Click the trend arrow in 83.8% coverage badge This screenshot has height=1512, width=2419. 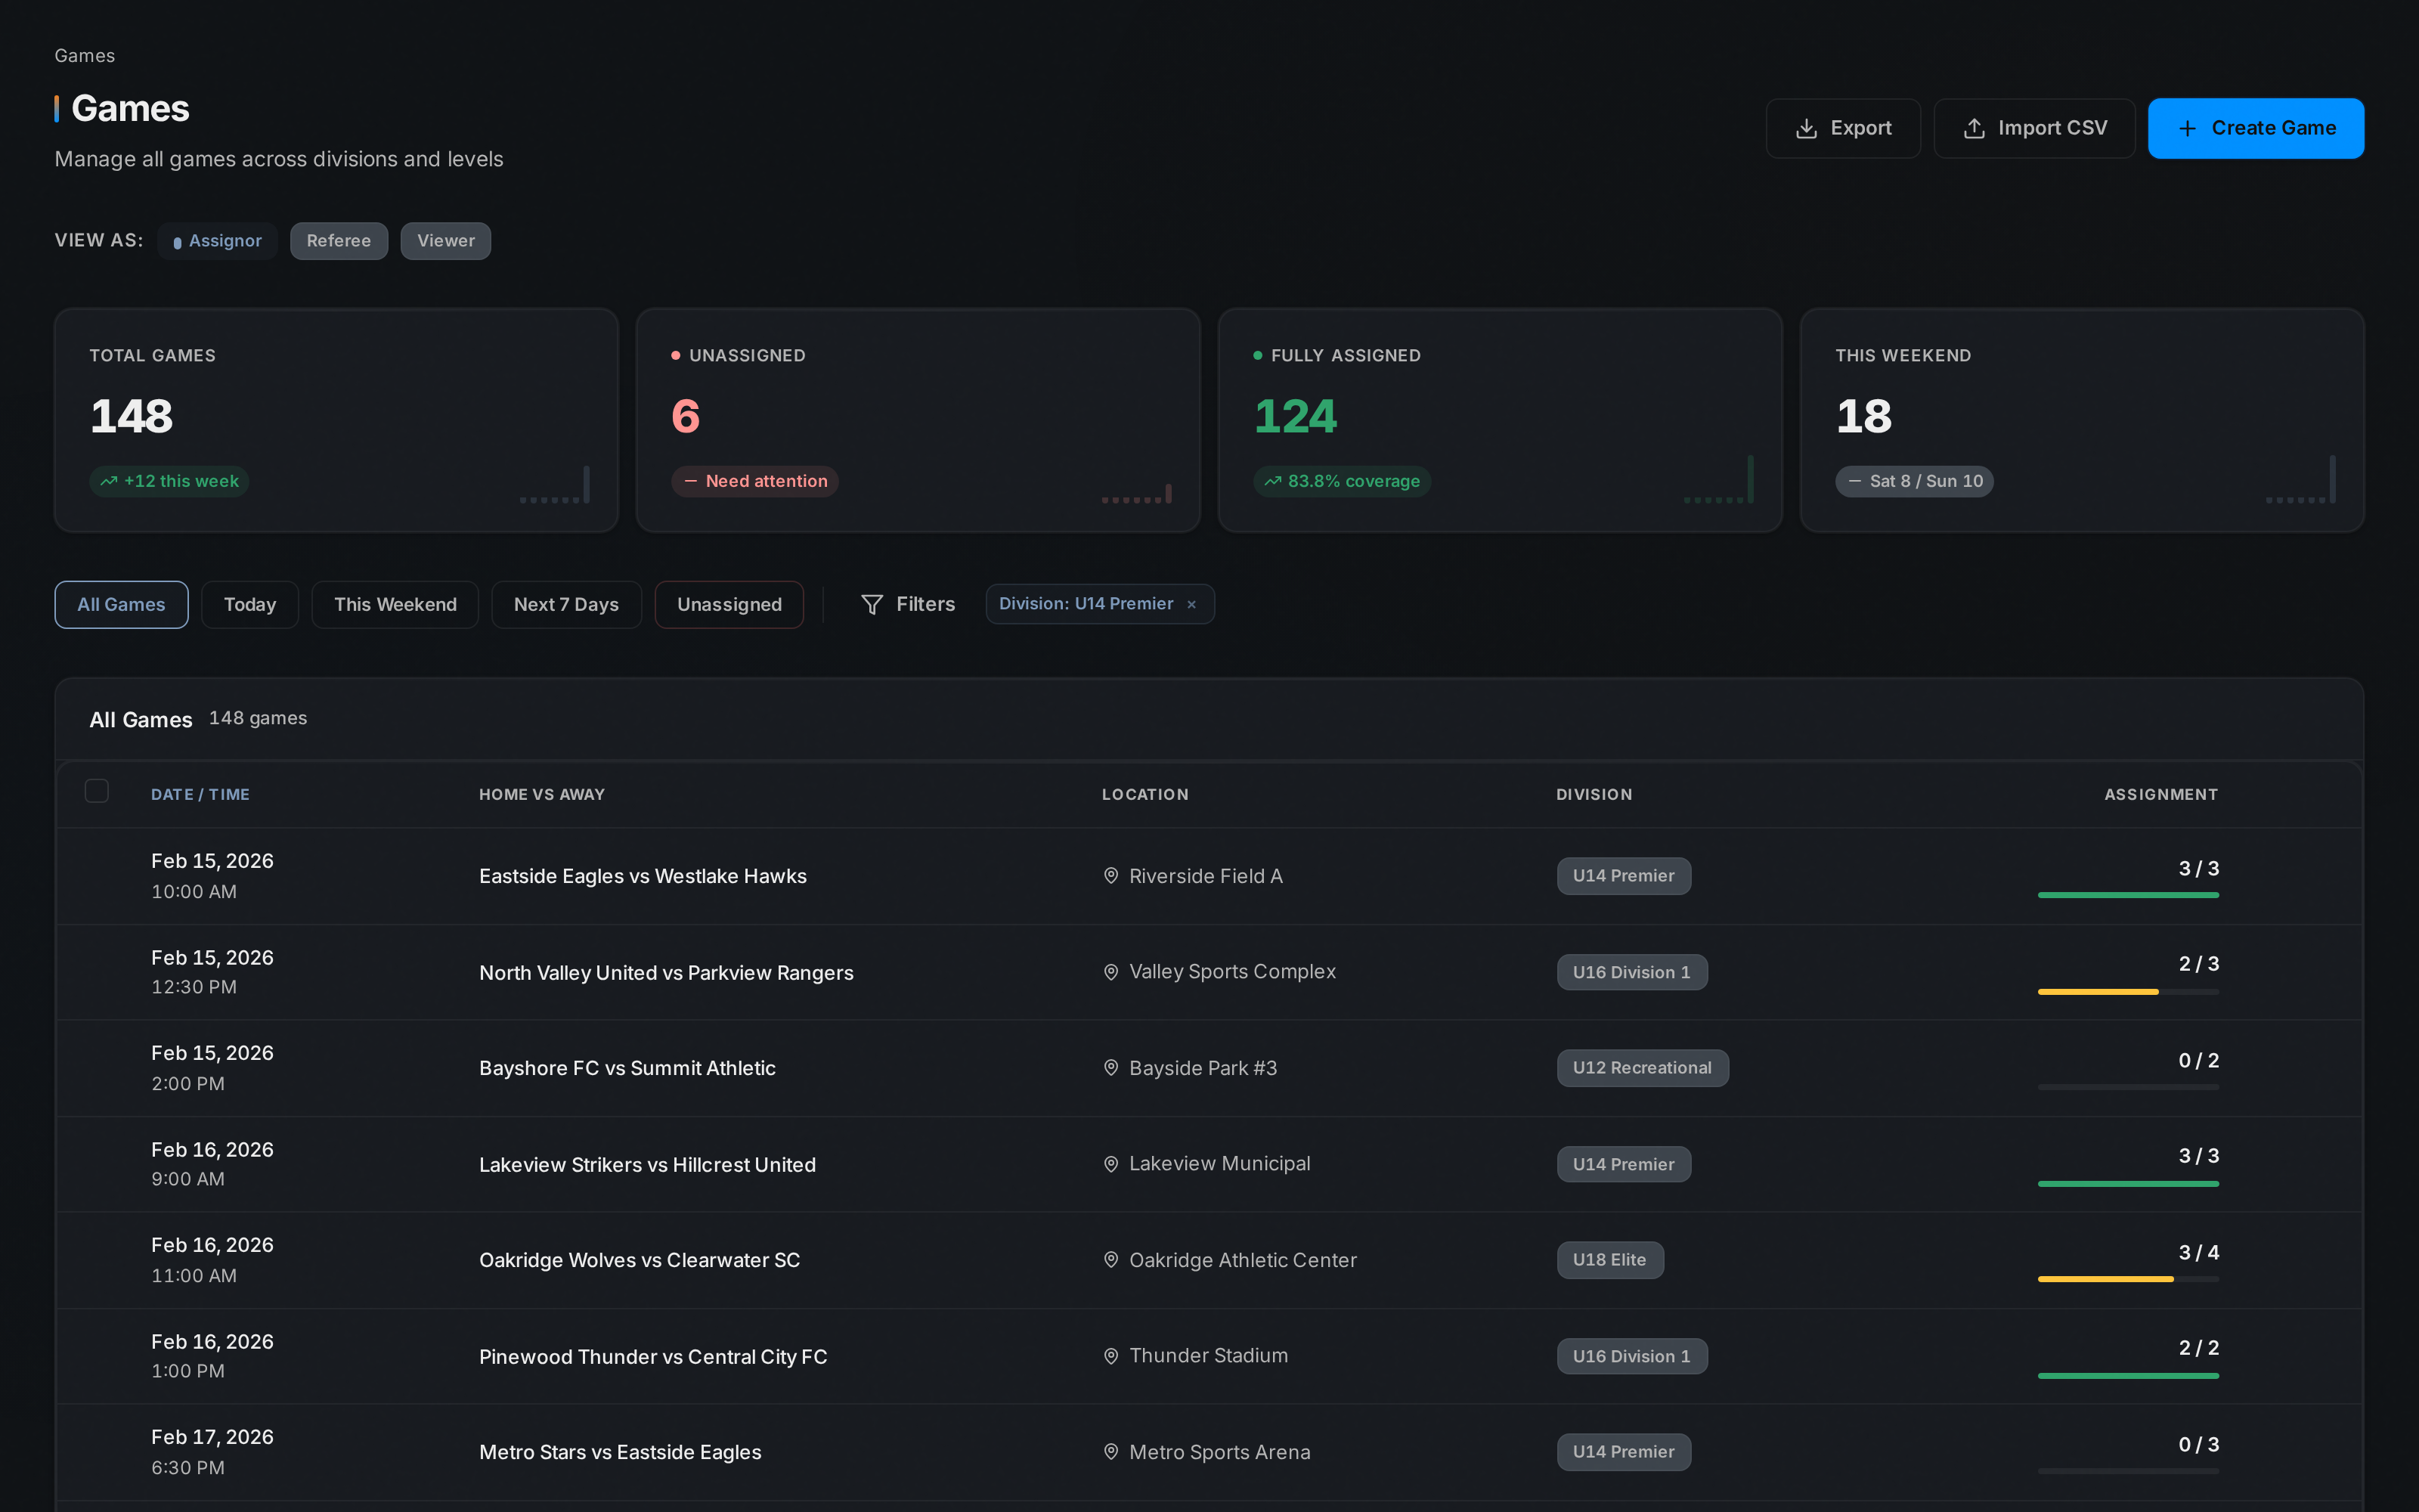click(1272, 481)
